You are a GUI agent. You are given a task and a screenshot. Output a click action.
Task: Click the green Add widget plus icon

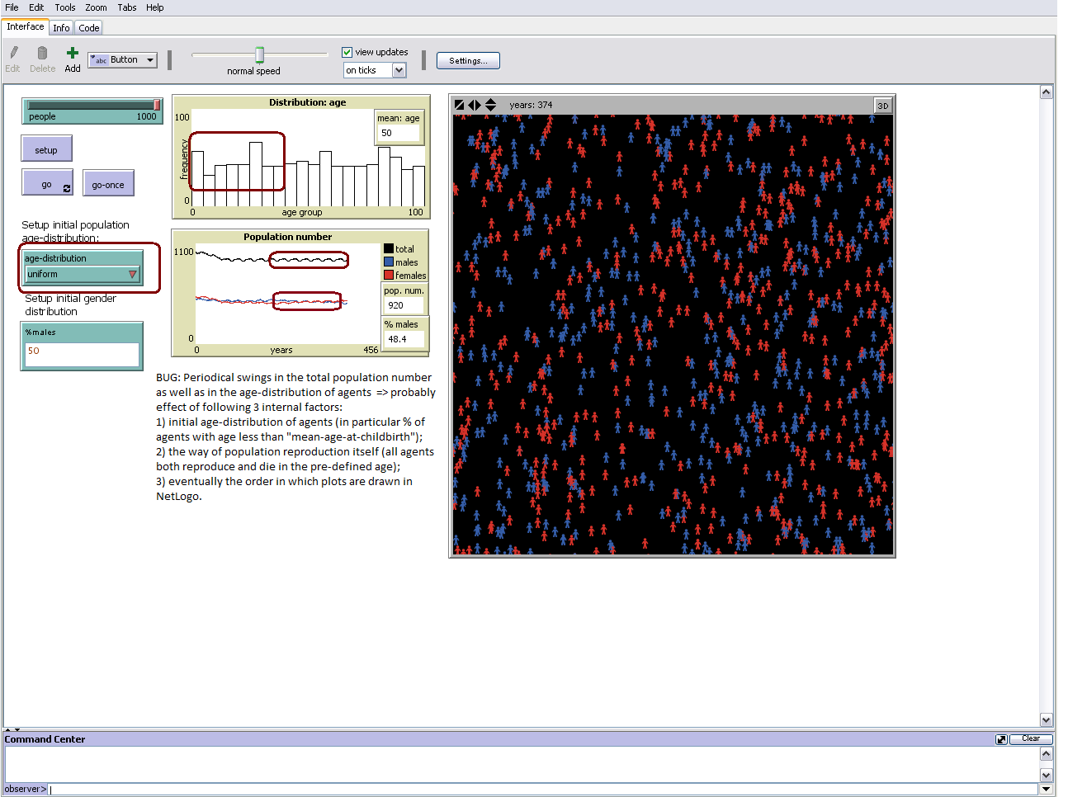click(73, 54)
